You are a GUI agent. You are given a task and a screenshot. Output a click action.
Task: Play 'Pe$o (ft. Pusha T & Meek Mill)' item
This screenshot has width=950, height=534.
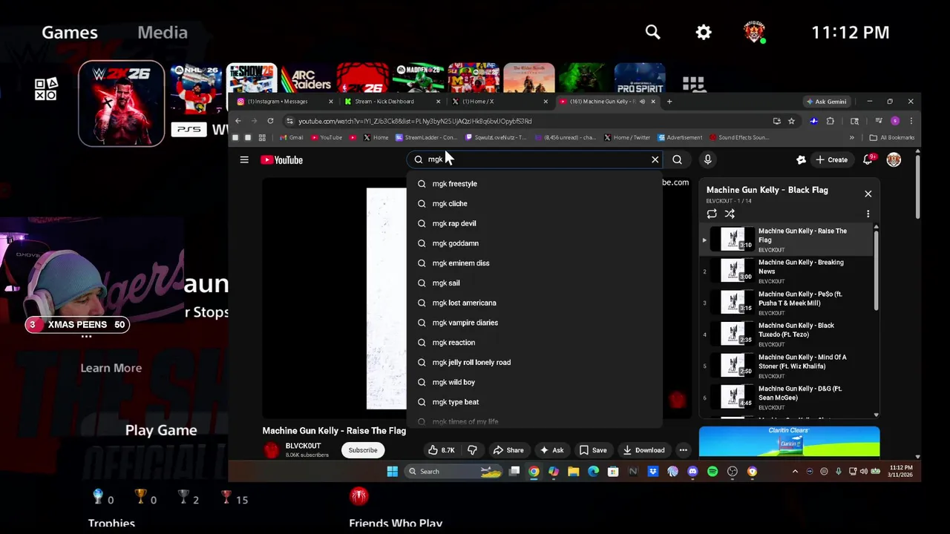(x=787, y=303)
